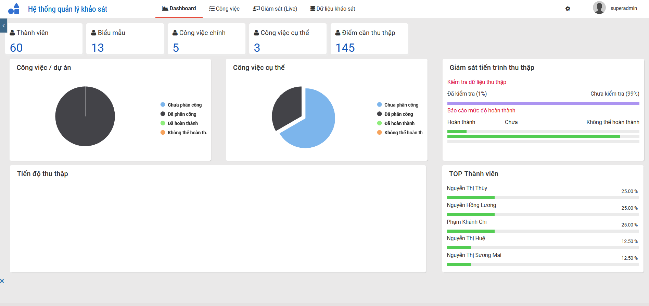Image resolution: width=649 pixels, height=306 pixels.
Task: Click the purple data check progress bar
Action: point(543,103)
